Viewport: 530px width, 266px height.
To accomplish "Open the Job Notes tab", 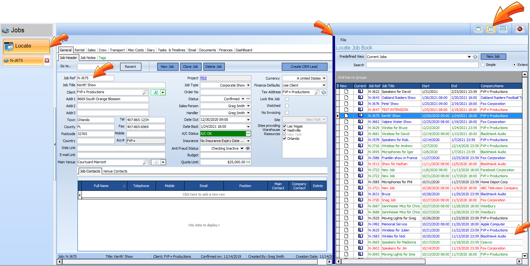I will (x=88, y=58).
